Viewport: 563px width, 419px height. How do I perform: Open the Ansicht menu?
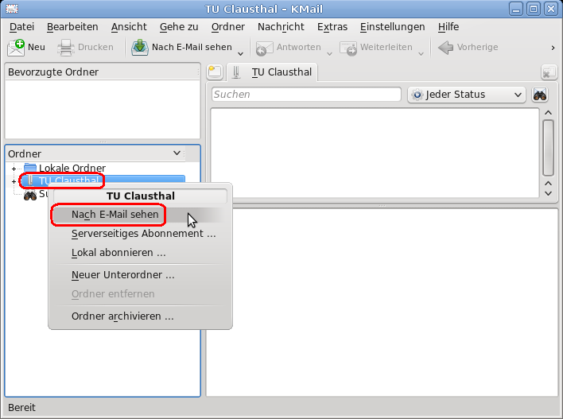pyautogui.click(x=129, y=27)
